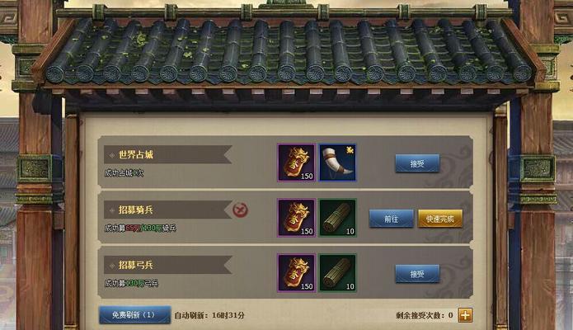The image size is (573, 330).
Task: Accept the 招募弓兵 quest
Action: [x=417, y=274]
